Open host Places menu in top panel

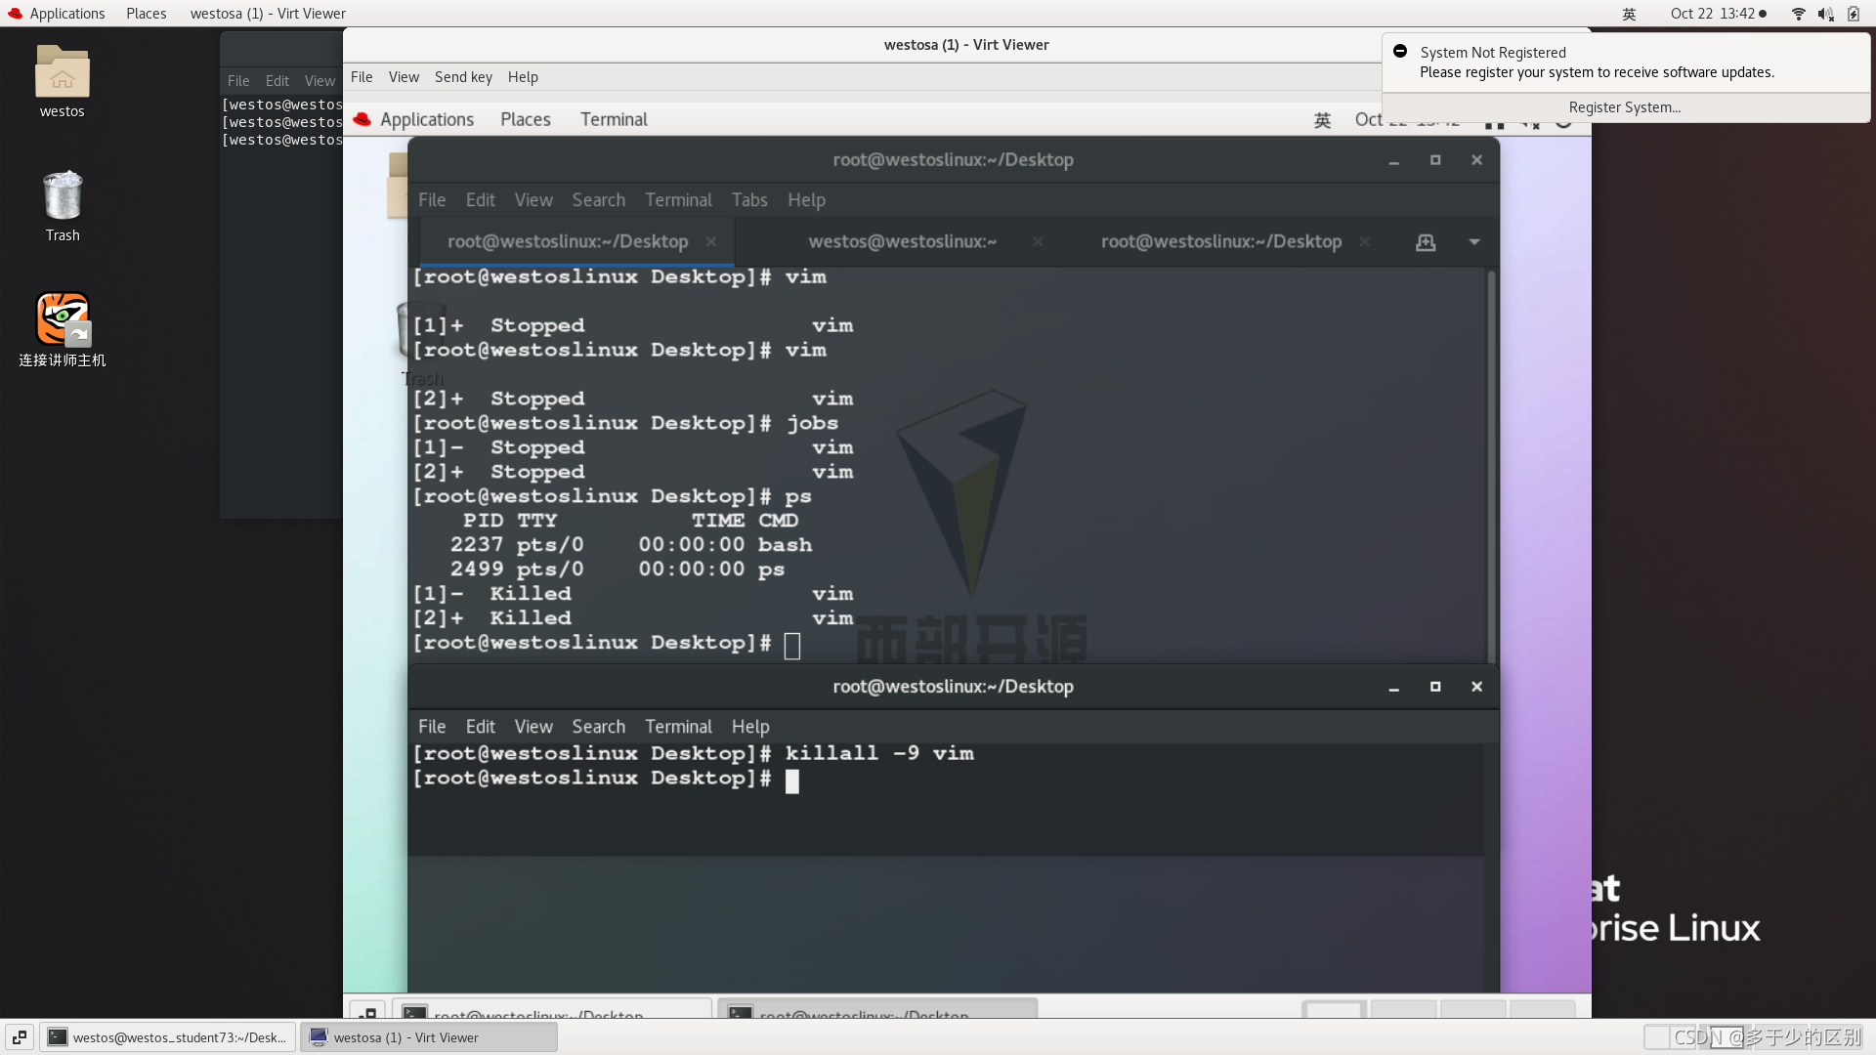(x=146, y=14)
